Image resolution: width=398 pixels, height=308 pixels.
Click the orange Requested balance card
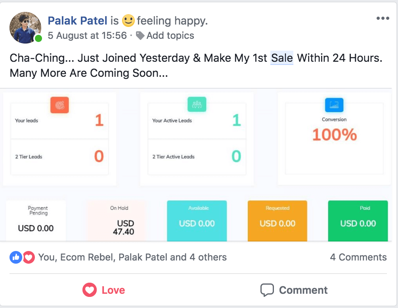277,221
